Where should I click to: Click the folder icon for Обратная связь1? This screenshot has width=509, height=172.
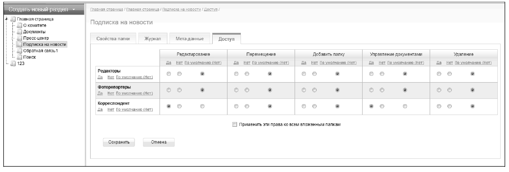[x=20, y=51]
